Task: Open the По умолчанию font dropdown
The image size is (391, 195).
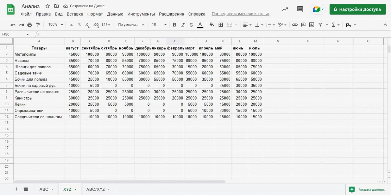Action: pos(131,25)
